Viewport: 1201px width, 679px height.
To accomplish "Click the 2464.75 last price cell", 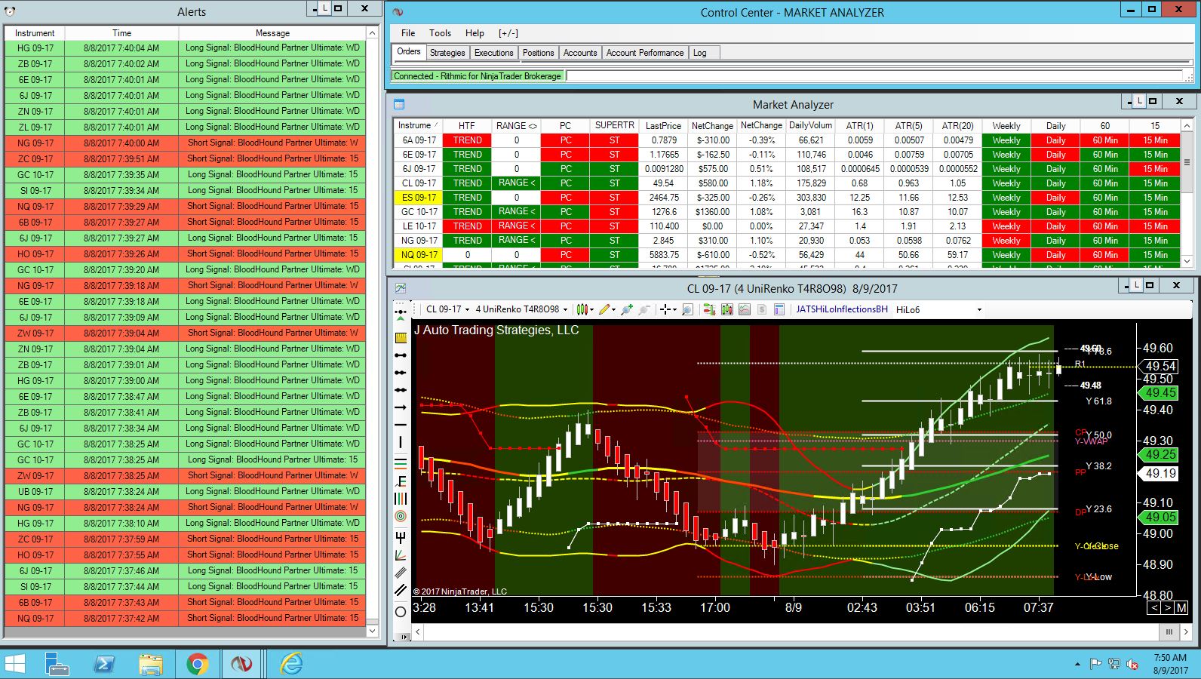I will [663, 198].
